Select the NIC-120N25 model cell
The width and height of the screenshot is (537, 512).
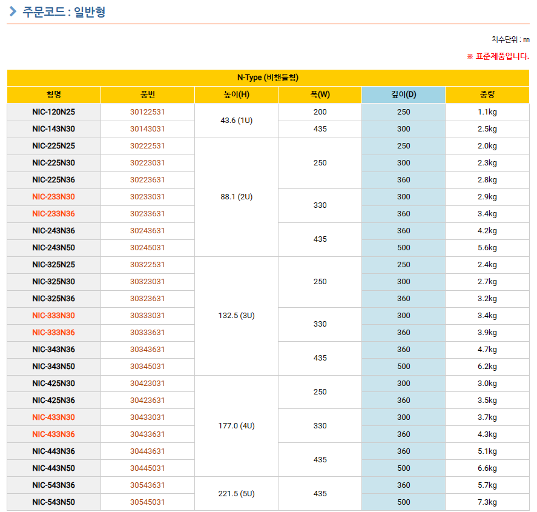click(54, 112)
